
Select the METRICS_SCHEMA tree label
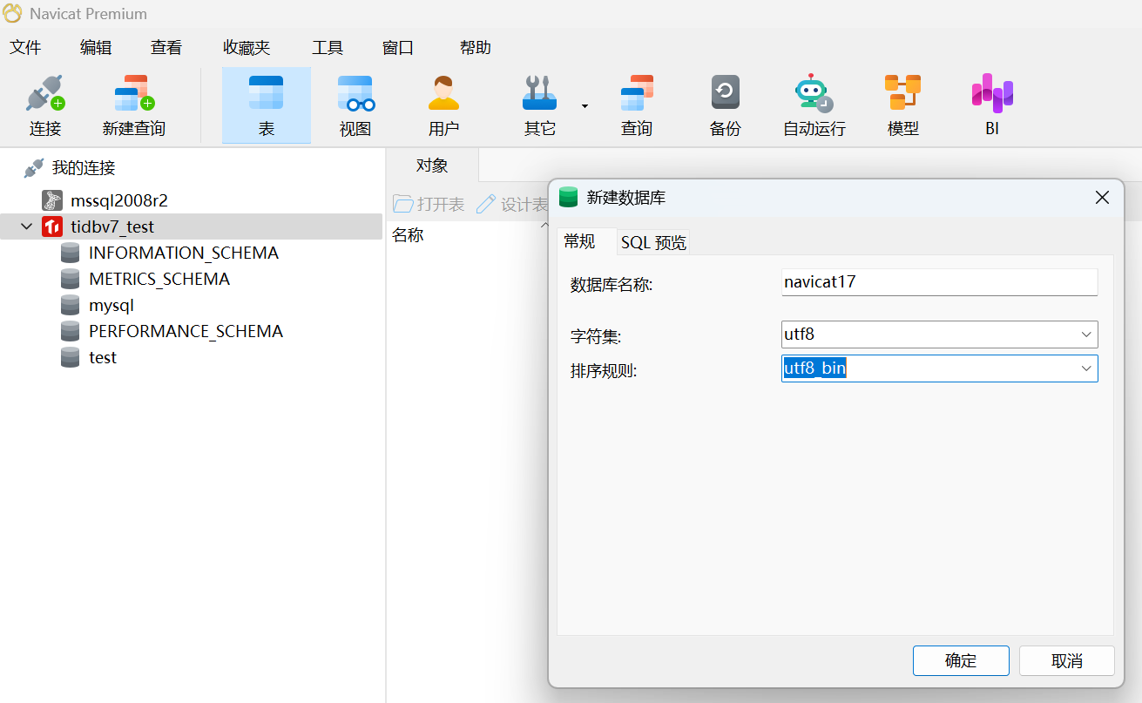point(159,279)
